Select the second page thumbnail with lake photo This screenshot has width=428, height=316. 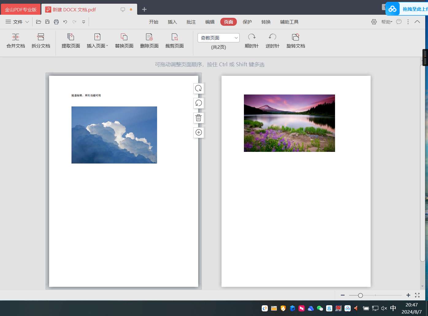click(296, 181)
